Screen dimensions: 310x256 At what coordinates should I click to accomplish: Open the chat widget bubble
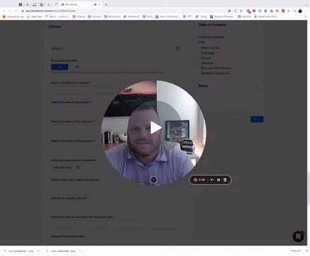pyautogui.click(x=298, y=236)
